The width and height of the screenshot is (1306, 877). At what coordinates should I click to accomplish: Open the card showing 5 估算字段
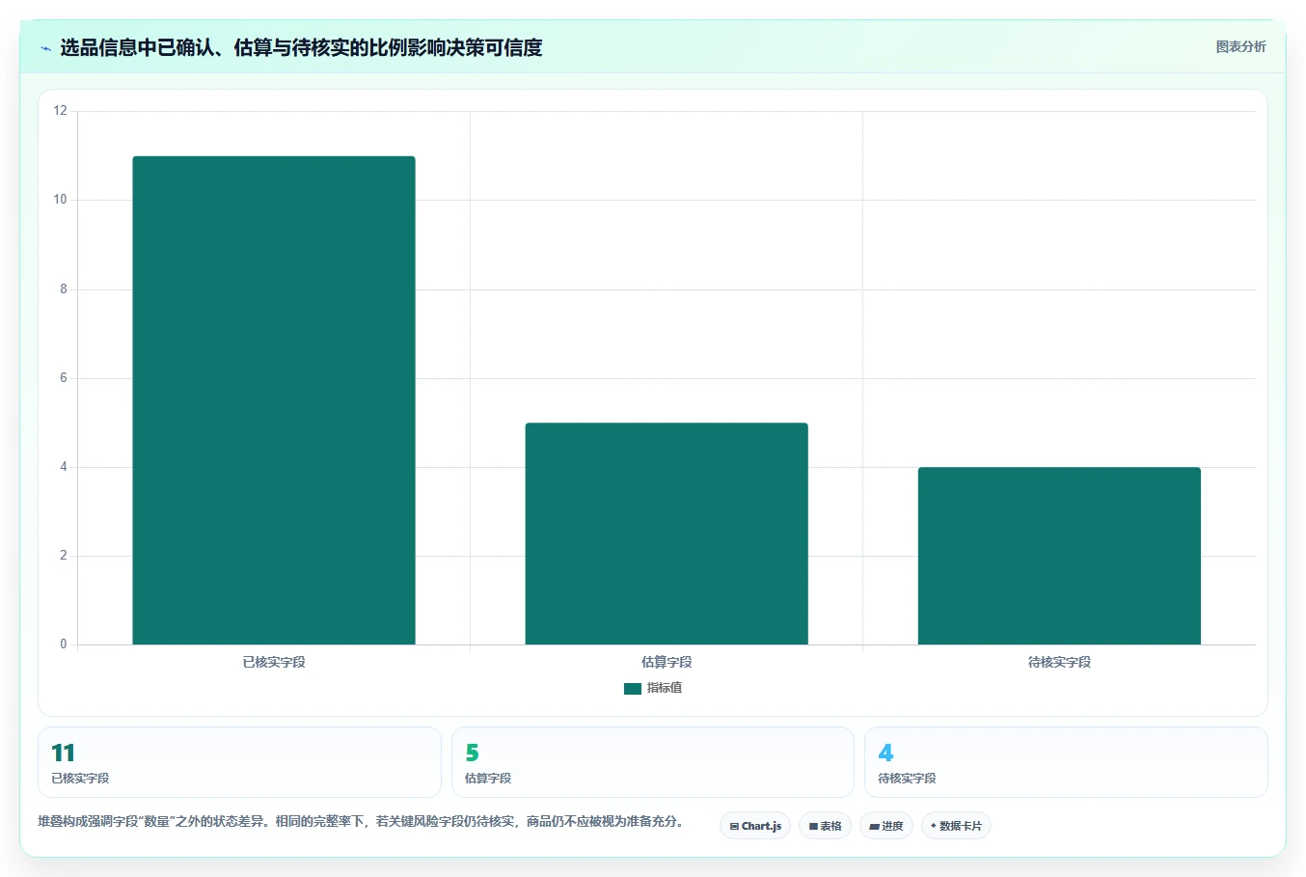click(653, 762)
